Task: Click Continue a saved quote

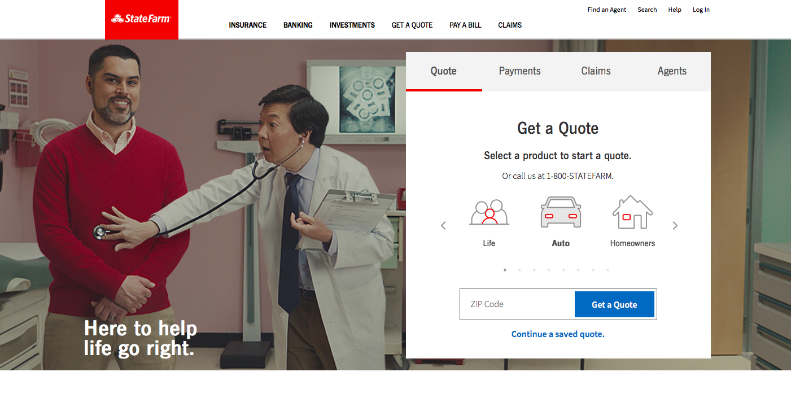Action: point(558,334)
